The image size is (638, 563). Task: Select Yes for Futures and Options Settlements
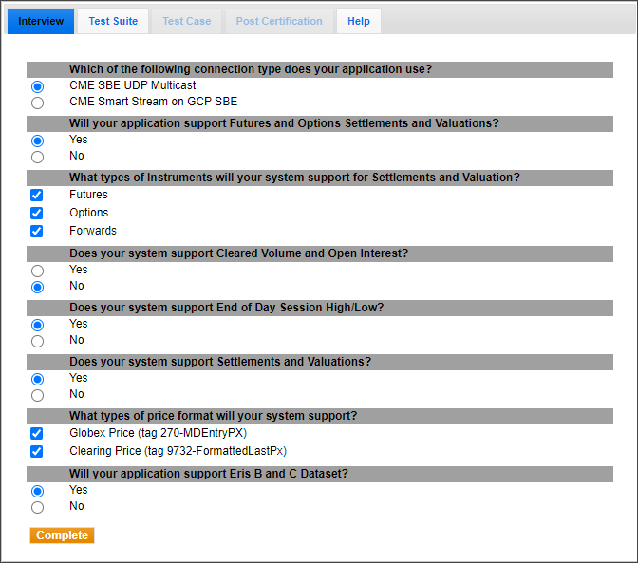click(x=37, y=141)
